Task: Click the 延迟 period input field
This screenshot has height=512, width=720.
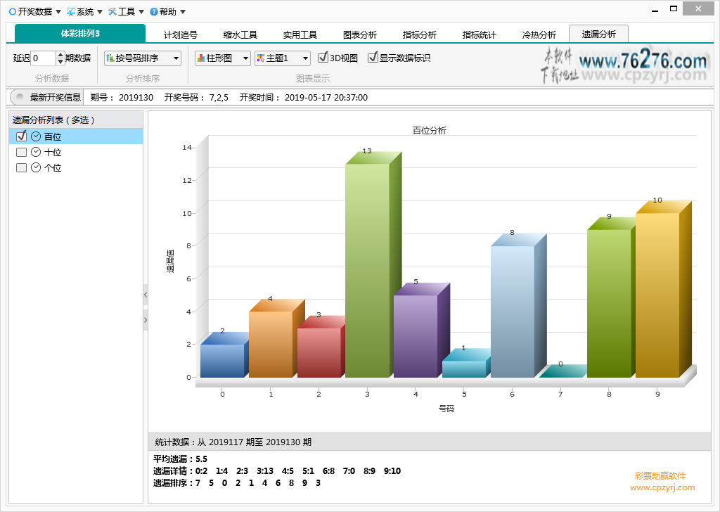Action: pos(43,58)
